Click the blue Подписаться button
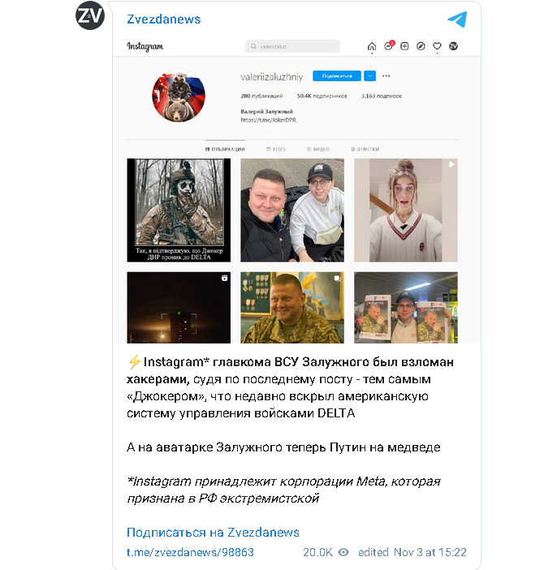 point(337,76)
